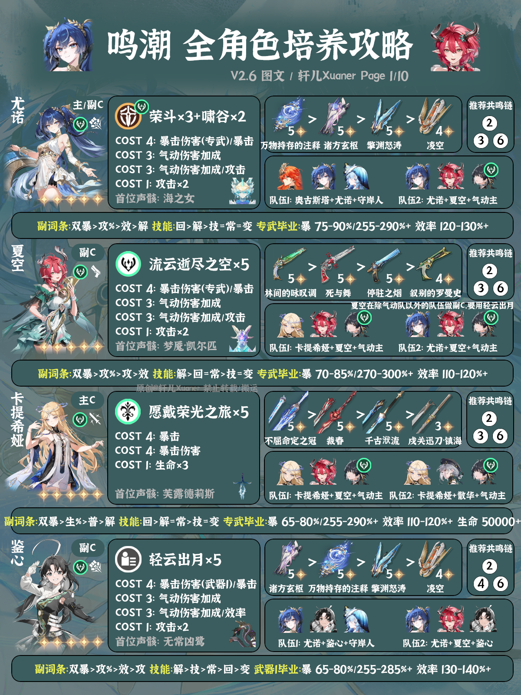Select the 主/副C role tag for 尤诺
The image size is (521, 695).
(x=88, y=105)
